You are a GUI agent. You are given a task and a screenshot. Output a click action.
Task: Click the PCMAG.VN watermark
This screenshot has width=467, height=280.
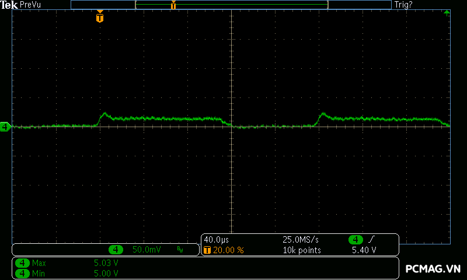[x=433, y=269]
